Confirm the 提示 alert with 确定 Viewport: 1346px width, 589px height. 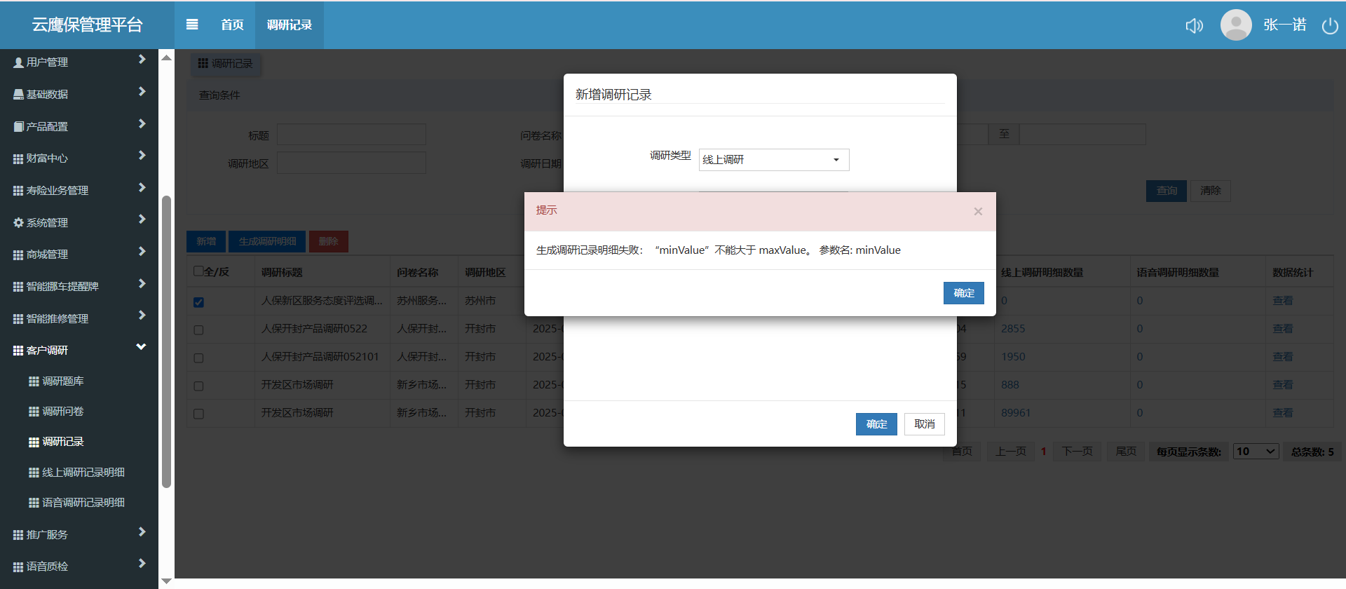964,293
